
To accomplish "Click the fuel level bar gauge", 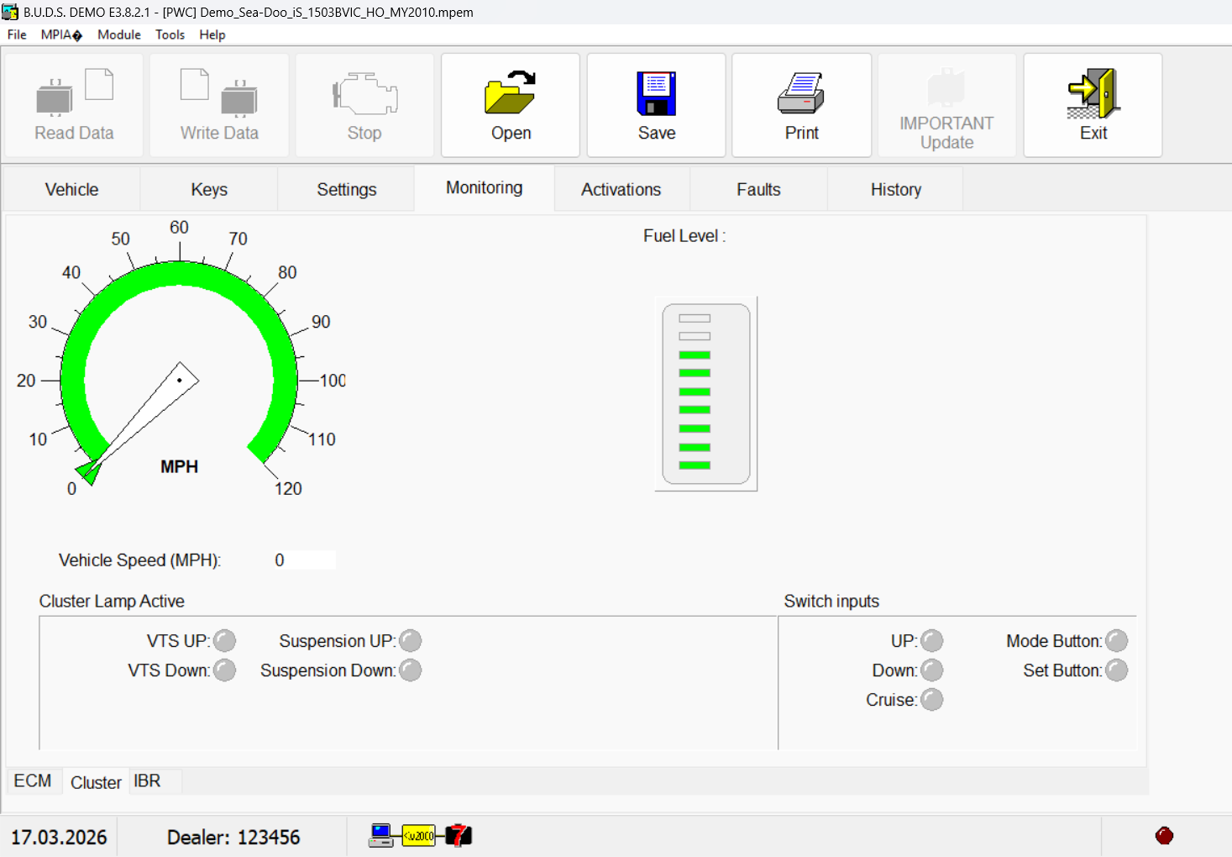I will pos(705,393).
